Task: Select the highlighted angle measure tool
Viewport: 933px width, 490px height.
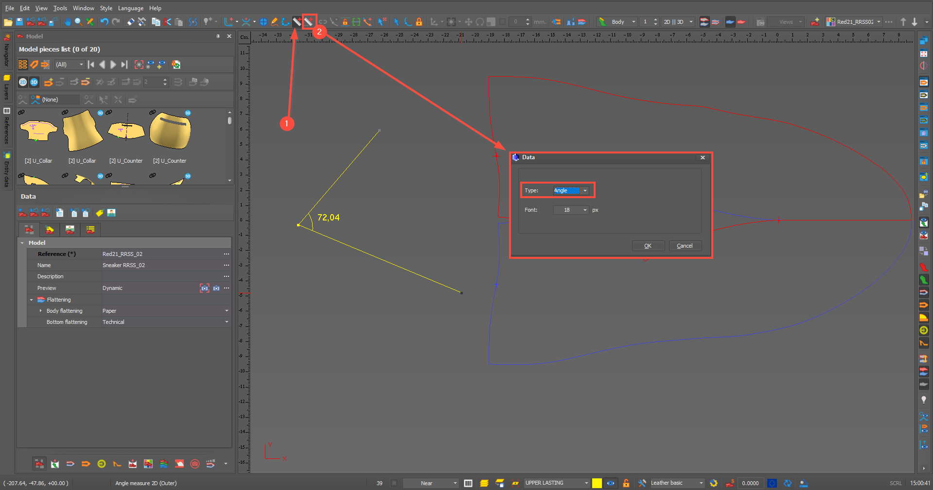Action: [x=309, y=22]
